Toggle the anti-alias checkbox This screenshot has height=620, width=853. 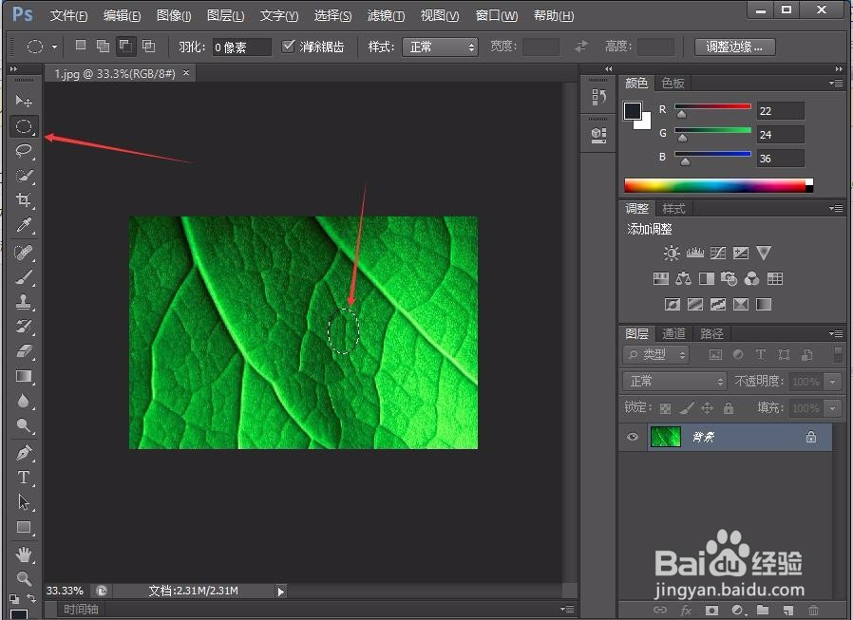tap(289, 47)
